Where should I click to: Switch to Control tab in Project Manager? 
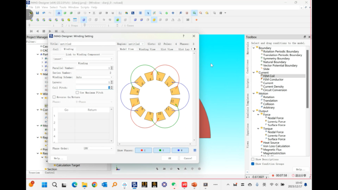tap(50, 173)
